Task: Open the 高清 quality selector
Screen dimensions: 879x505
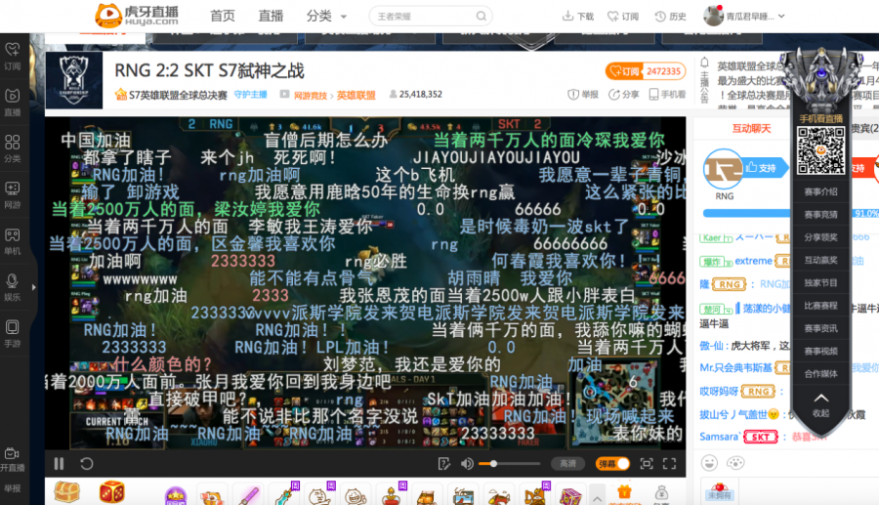Action: [x=567, y=464]
